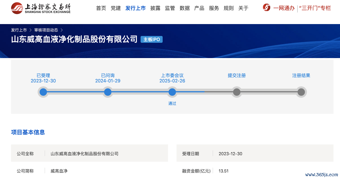Screen dimensions: 340x179
Task: Click the 提交注册 stage label
Action: [x=237, y=75]
